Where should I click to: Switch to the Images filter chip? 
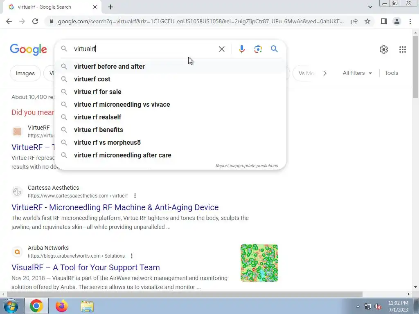(x=25, y=73)
